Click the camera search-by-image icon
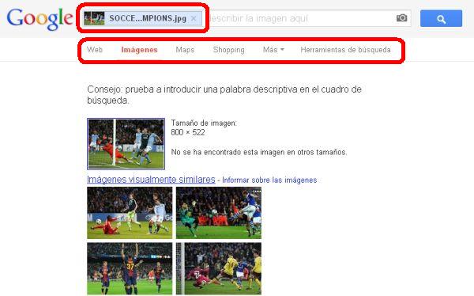Screen dimensions: 474x296 [x=401, y=18]
